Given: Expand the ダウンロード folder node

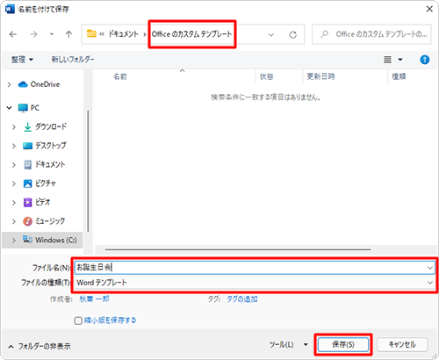Looking at the screenshot, I should click(14, 127).
